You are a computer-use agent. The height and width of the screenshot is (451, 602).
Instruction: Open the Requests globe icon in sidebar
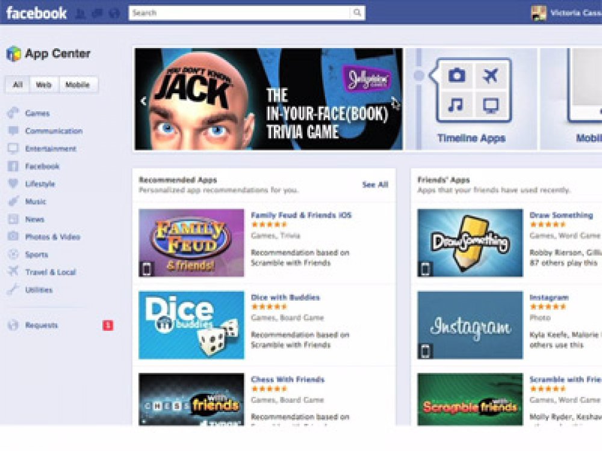click(x=13, y=325)
